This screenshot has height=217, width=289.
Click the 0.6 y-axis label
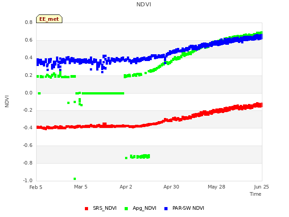[x=28, y=40]
